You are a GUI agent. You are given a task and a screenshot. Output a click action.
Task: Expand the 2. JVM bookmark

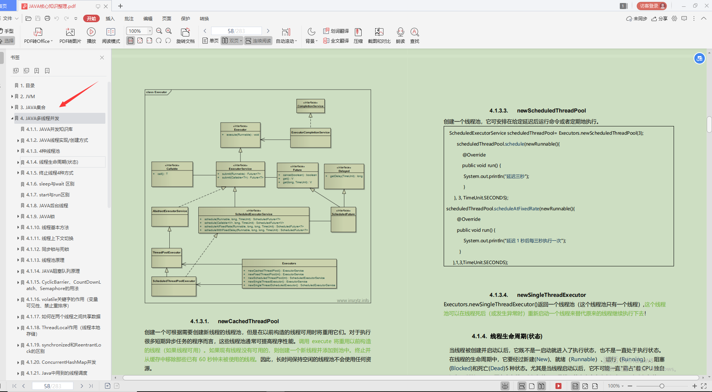(12, 96)
